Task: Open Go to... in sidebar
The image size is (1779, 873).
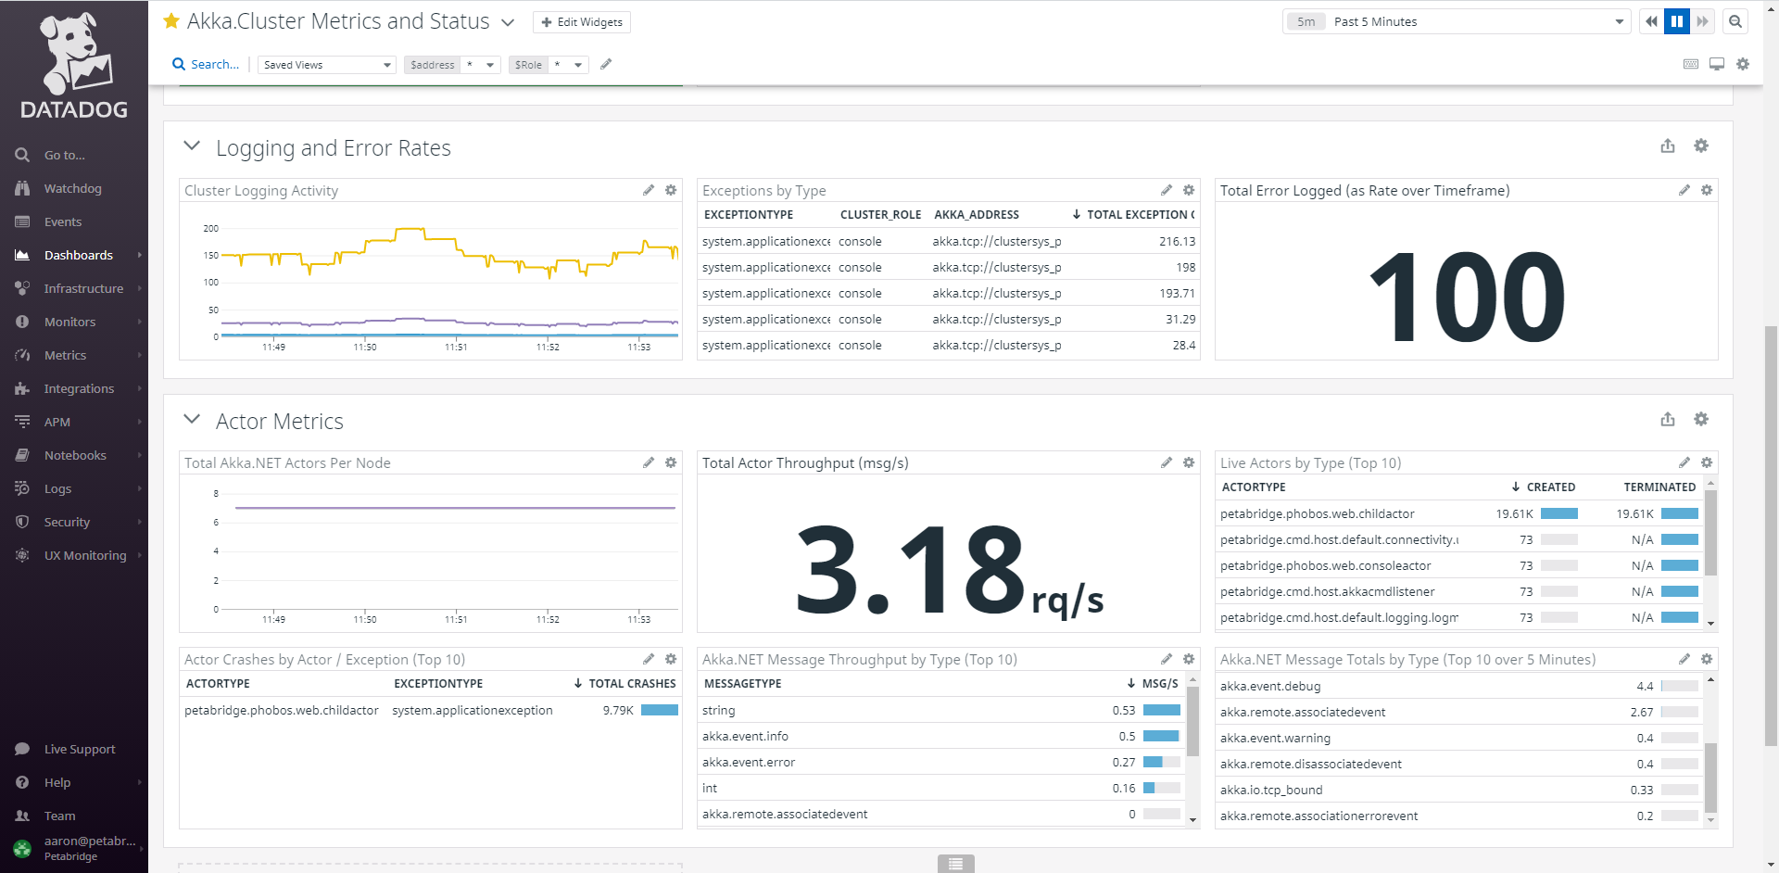Action: 74,155
